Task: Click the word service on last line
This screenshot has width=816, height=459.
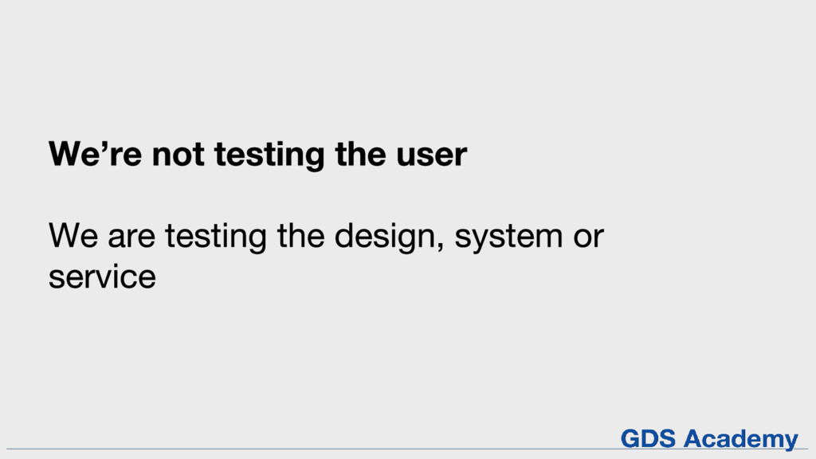Action: tap(102, 277)
